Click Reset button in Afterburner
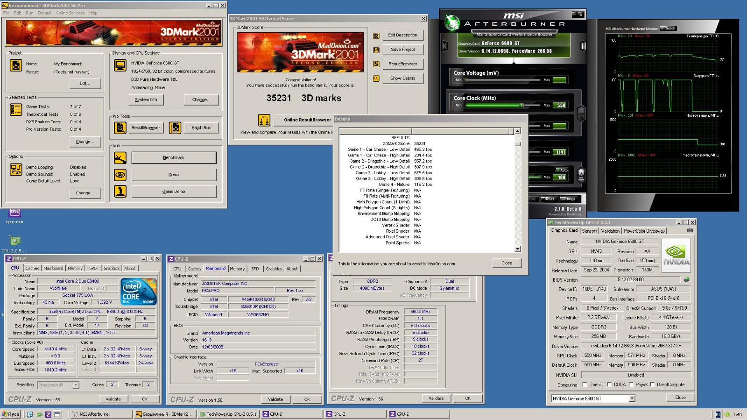 pos(549,199)
